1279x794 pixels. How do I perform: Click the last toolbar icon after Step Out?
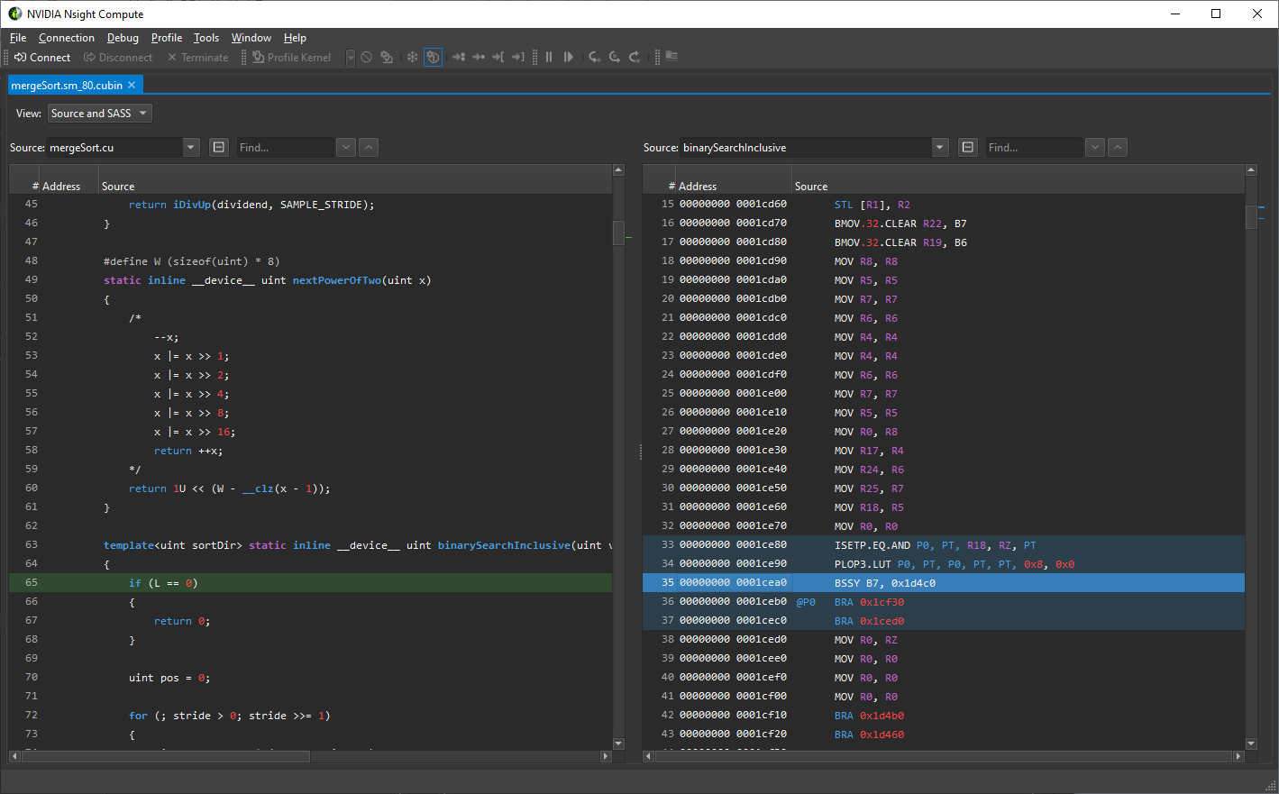(x=671, y=57)
